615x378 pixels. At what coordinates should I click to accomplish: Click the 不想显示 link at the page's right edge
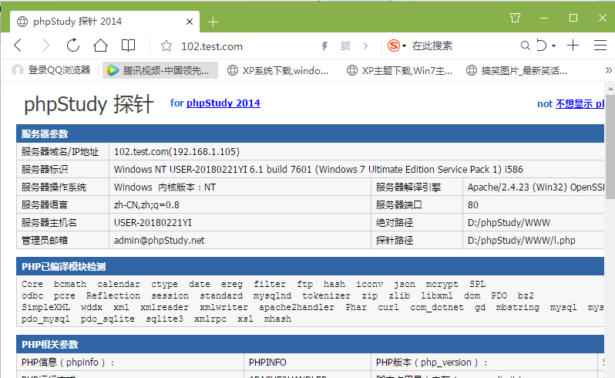pyautogui.click(x=580, y=103)
